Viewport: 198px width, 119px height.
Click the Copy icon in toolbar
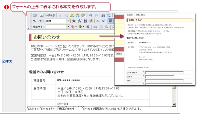66,15
